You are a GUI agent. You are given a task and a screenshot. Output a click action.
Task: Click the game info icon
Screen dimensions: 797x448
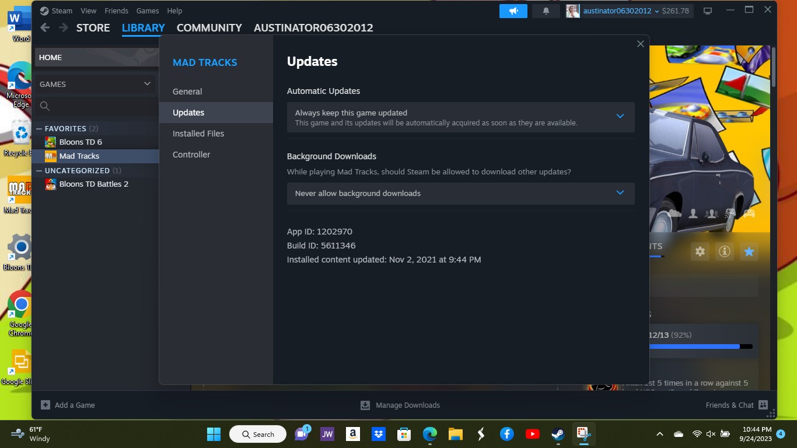725,251
